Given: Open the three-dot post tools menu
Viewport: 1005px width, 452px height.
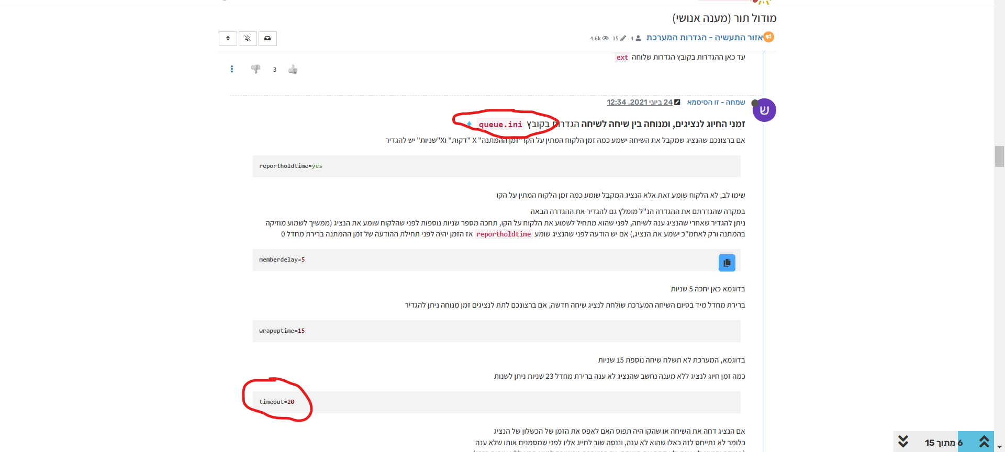Looking at the screenshot, I should click(x=232, y=69).
